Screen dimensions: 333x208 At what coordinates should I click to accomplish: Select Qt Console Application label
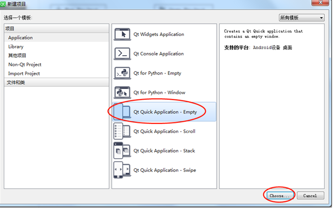pyautogui.click(x=158, y=54)
